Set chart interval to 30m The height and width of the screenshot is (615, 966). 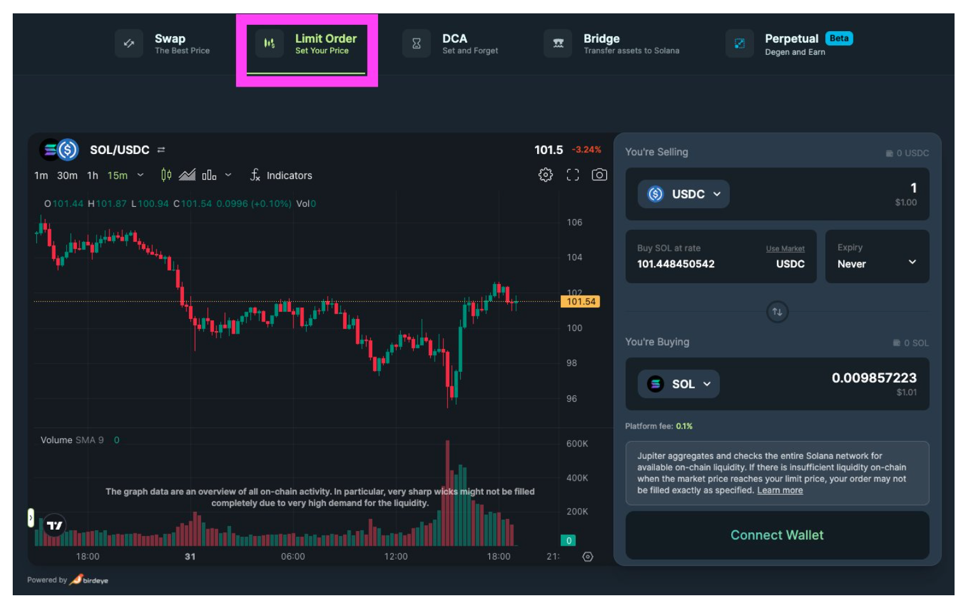click(67, 175)
